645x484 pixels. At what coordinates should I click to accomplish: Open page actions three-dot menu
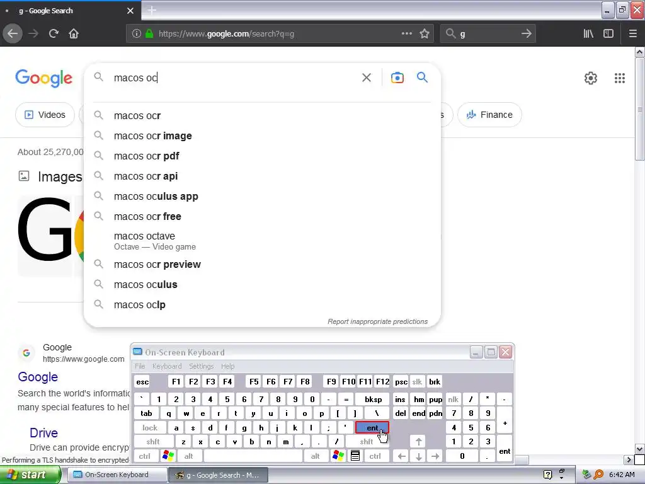(406, 33)
